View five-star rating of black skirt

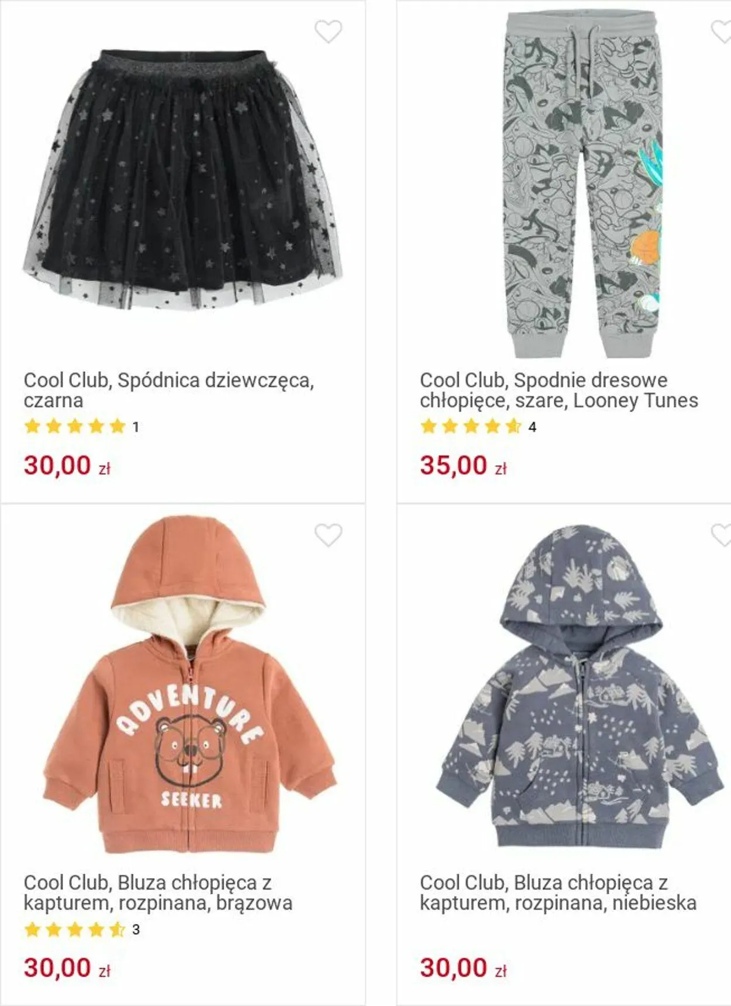[75, 426]
